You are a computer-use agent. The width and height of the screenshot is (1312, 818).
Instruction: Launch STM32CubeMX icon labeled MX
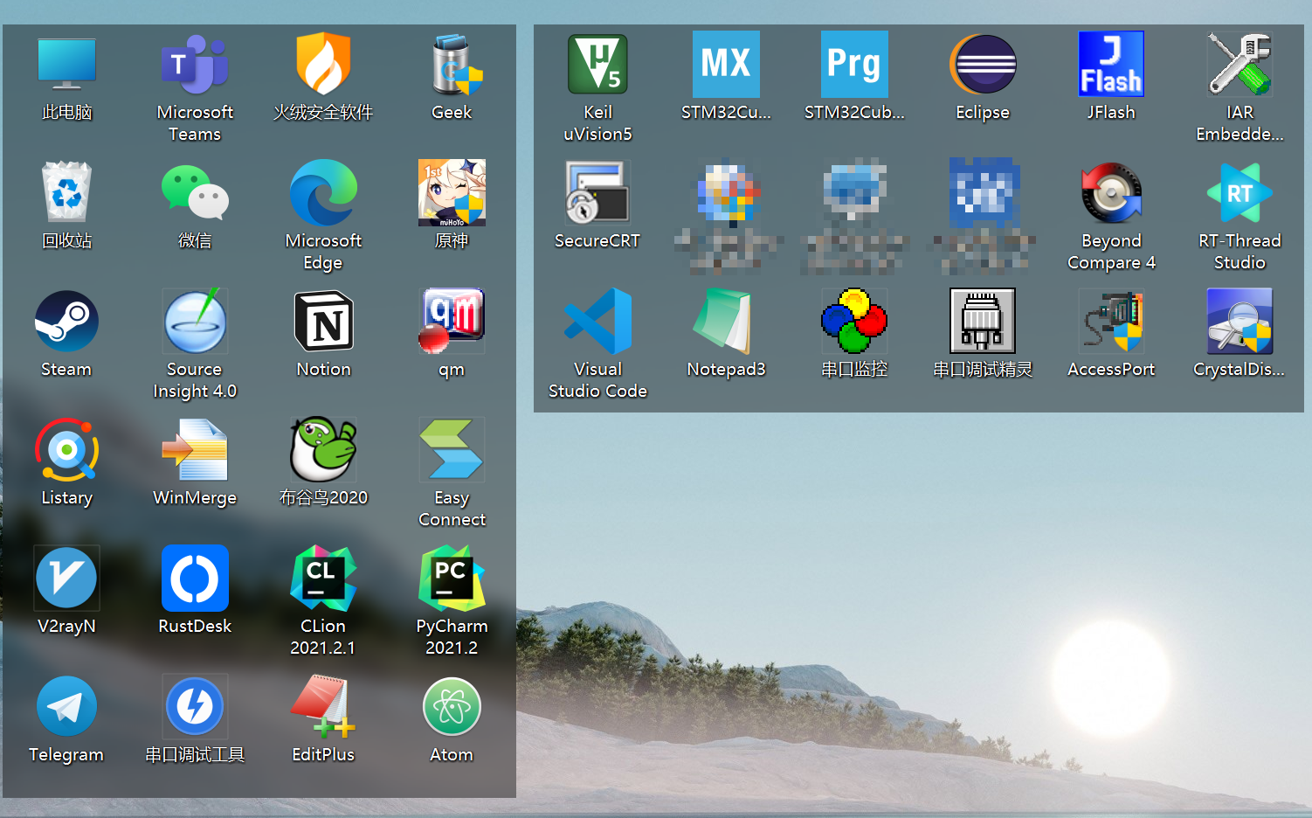coord(726,65)
